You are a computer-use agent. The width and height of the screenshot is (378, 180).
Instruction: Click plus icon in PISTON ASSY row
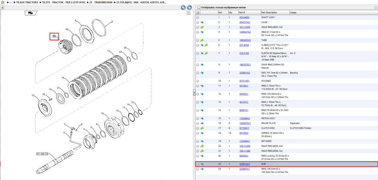click(x=198, y=118)
